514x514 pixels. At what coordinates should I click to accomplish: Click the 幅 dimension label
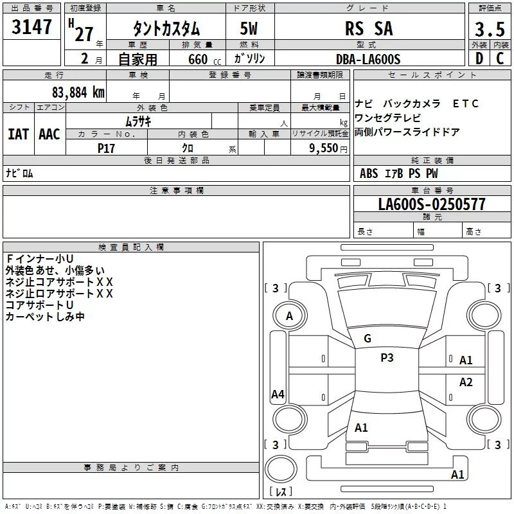421,232
